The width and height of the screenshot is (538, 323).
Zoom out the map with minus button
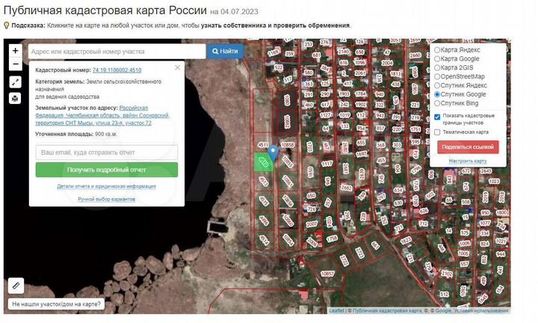pos(16,64)
